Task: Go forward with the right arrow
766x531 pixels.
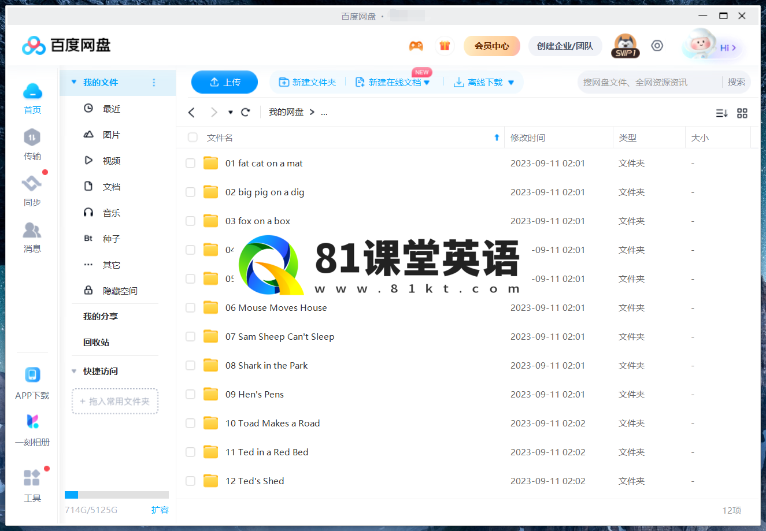Action: [214, 112]
